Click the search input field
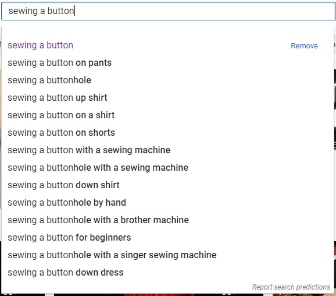This screenshot has width=336, height=296. pyautogui.click(x=168, y=11)
